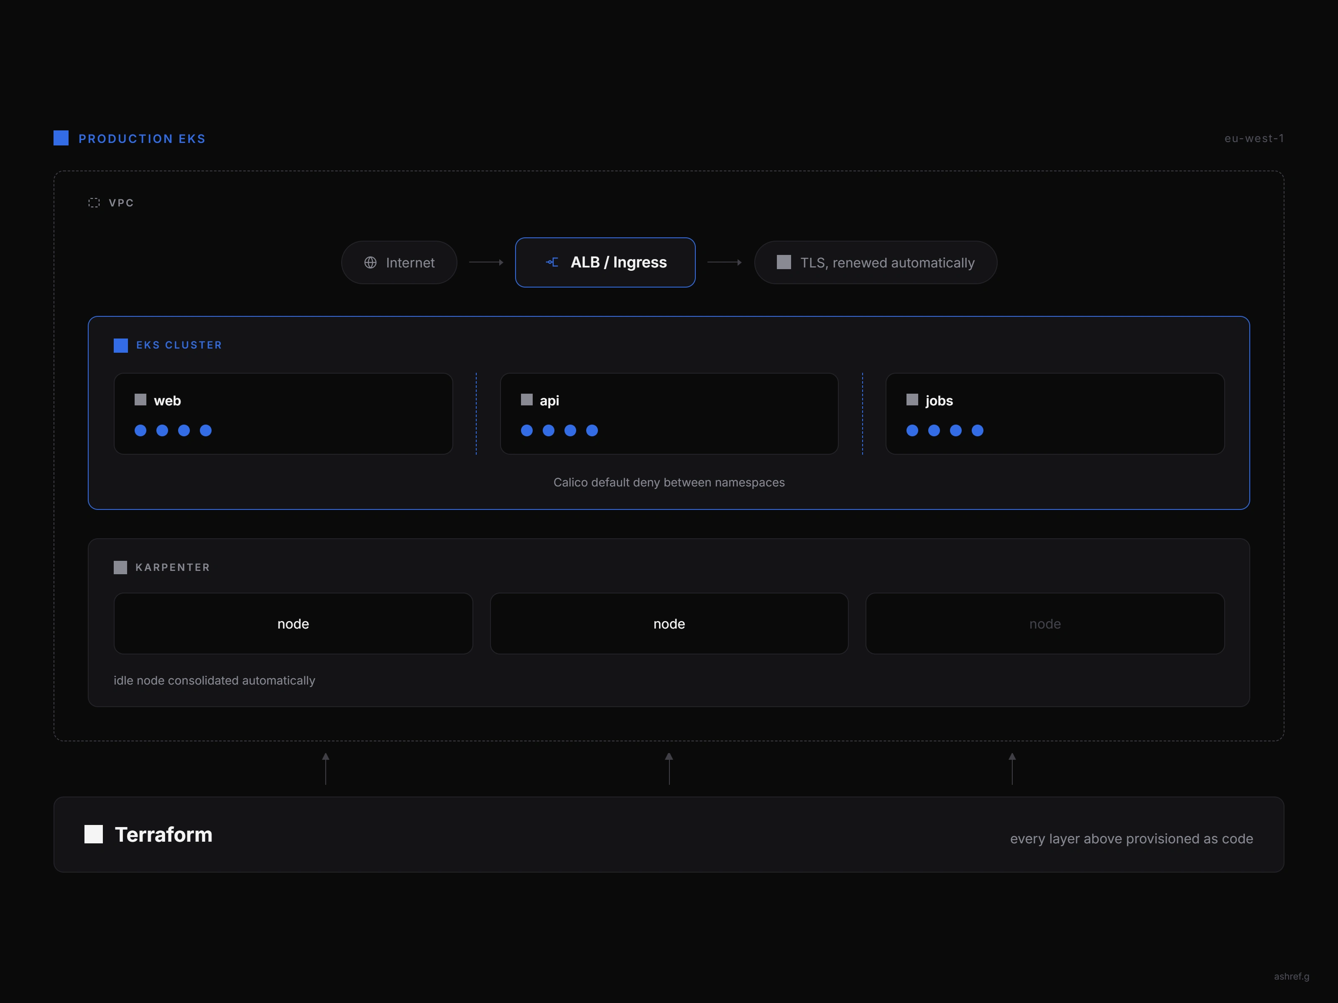Select the Internet pill
This screenshot has height=1003, width=1338.
pos(399,262)
